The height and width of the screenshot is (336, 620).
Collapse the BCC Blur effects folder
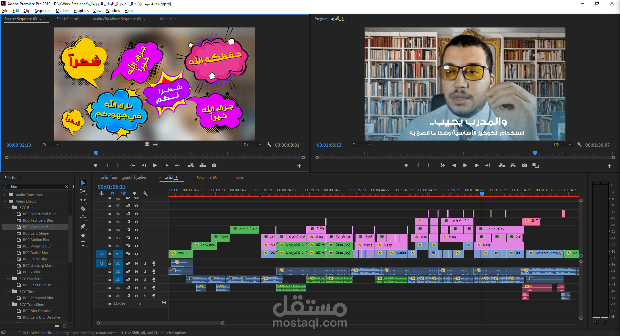click(x=9, y=207)
